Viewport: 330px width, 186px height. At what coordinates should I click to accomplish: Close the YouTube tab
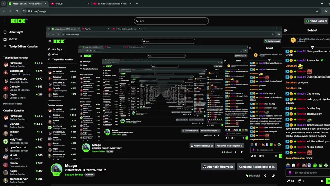point(88,4)
